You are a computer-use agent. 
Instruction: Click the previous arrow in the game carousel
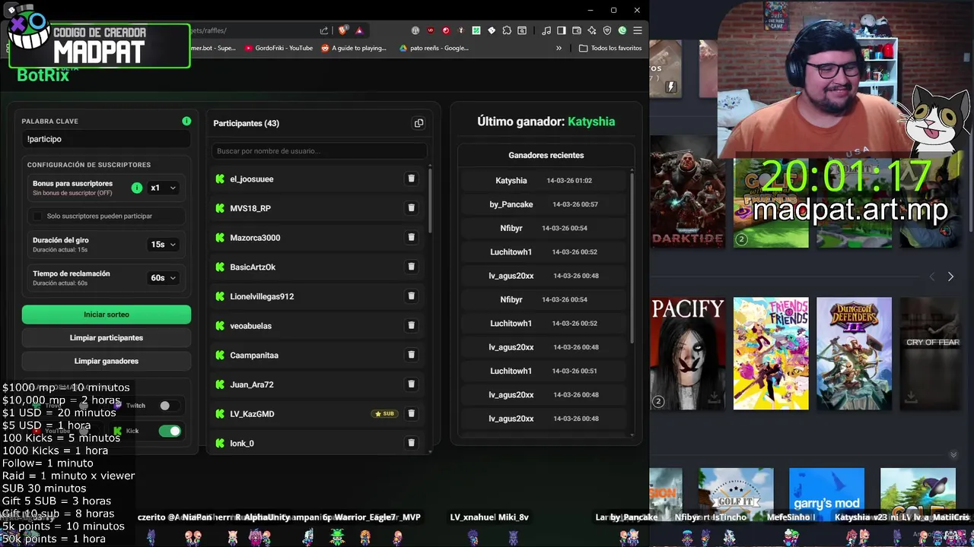click(932, 277)
